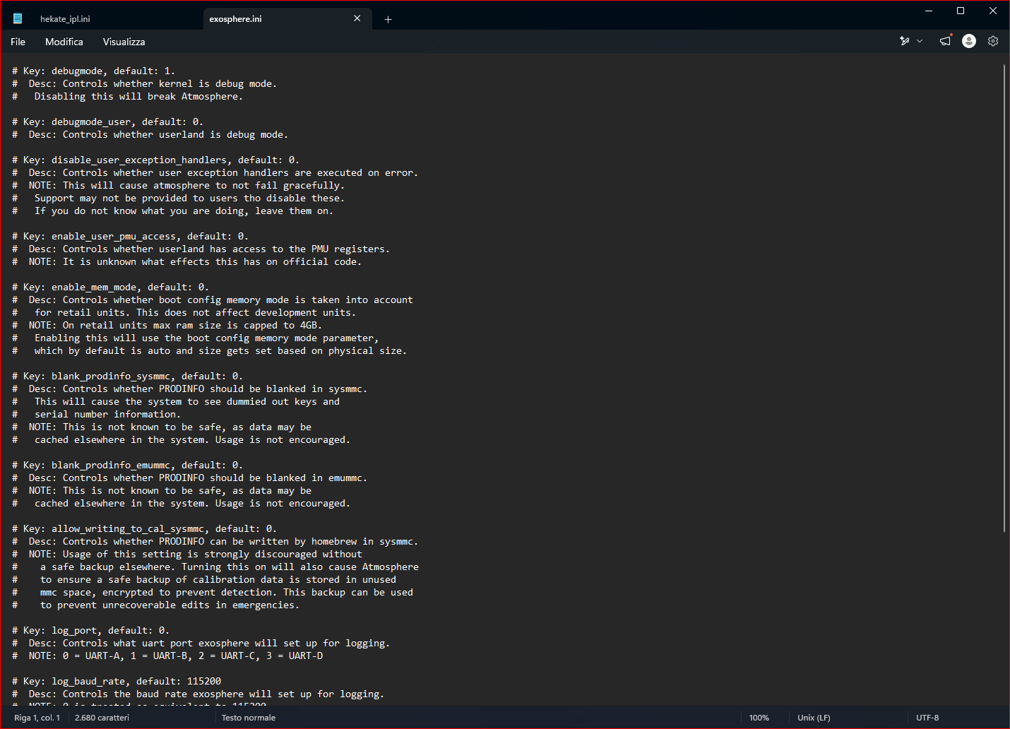The width and height of the screenshot is (1010, 729).
Task: Click the UTF-8 encoding indicator
Action: pos(927,718)
